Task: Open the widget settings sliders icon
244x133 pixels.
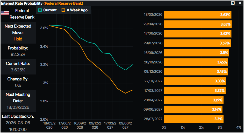Action: tap(233, 3)
